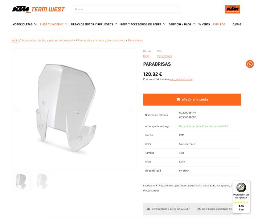The height and width of the screenshot is (218, 254).
Task: Click the KTM Team West logo
Action: click(38, 9)
